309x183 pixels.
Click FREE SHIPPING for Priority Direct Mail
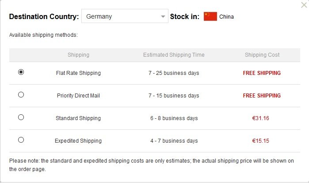(x=262, y=96)
